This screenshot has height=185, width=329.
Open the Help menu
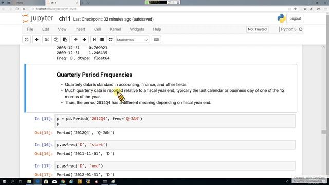(157, 29)
